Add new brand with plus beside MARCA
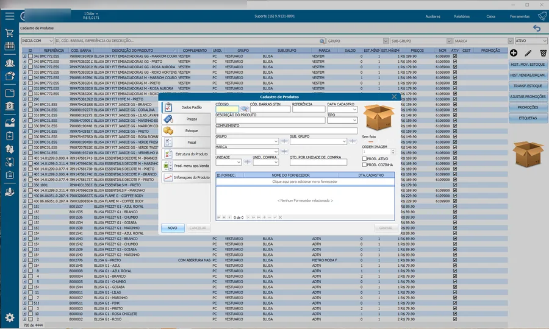The width and height of the screenshot is (549, 329). 284,152
